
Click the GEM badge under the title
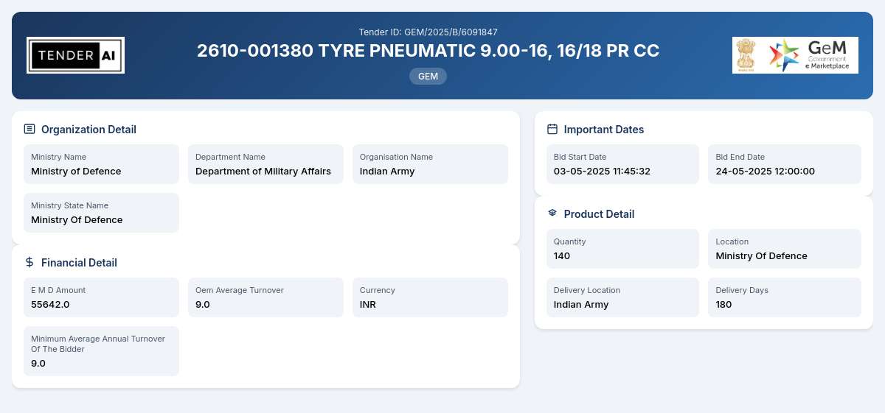tap(428, 76)
